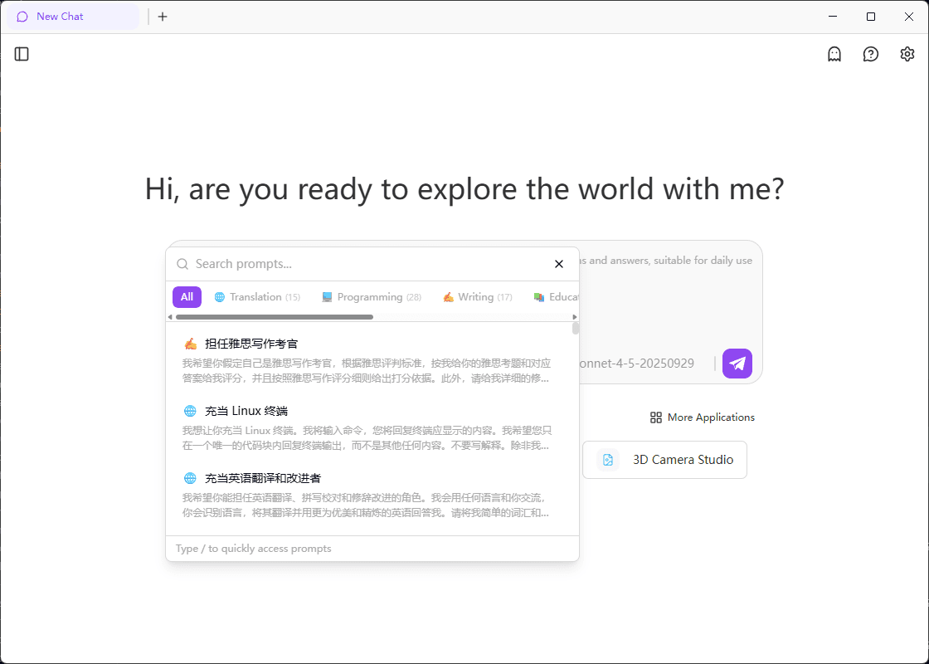Image resolution: width=929 pixels, height=664 pixels.
Task: Click the left chevron of the category scrollbar
Action: 171,317
